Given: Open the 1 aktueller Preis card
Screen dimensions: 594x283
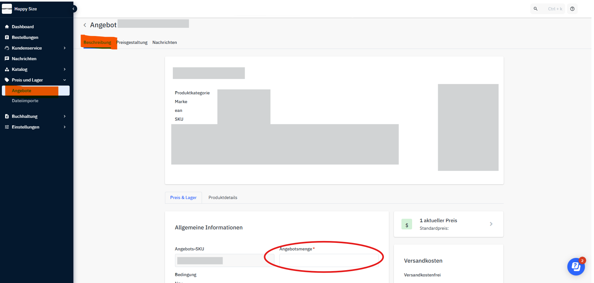Looking at the screenshot, I should pos(448,224).
